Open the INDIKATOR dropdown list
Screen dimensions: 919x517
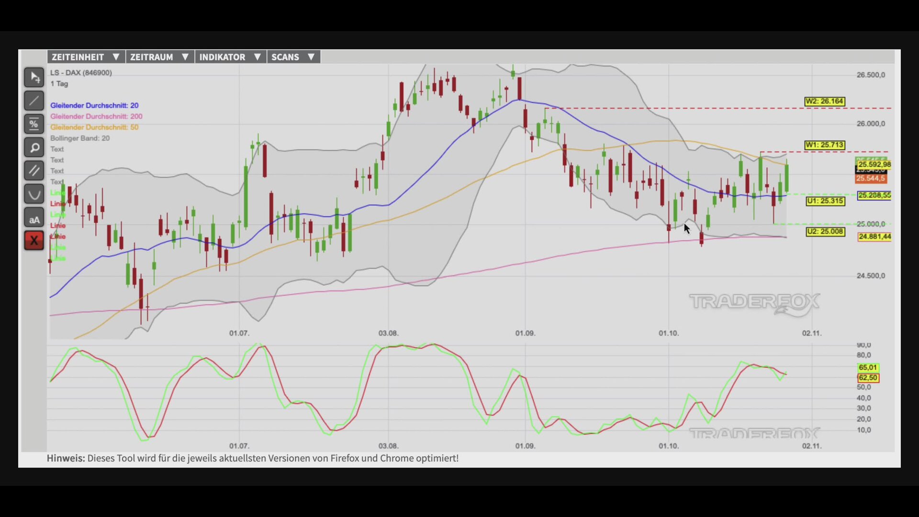click(x=231, y=57)
